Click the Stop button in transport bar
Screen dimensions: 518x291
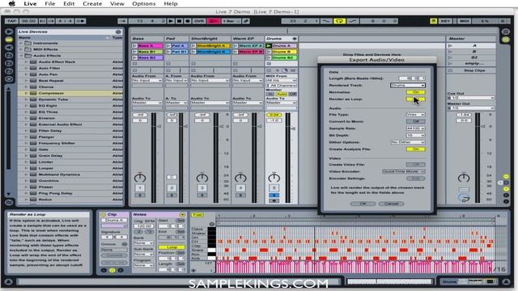click(x=179, y=21)
